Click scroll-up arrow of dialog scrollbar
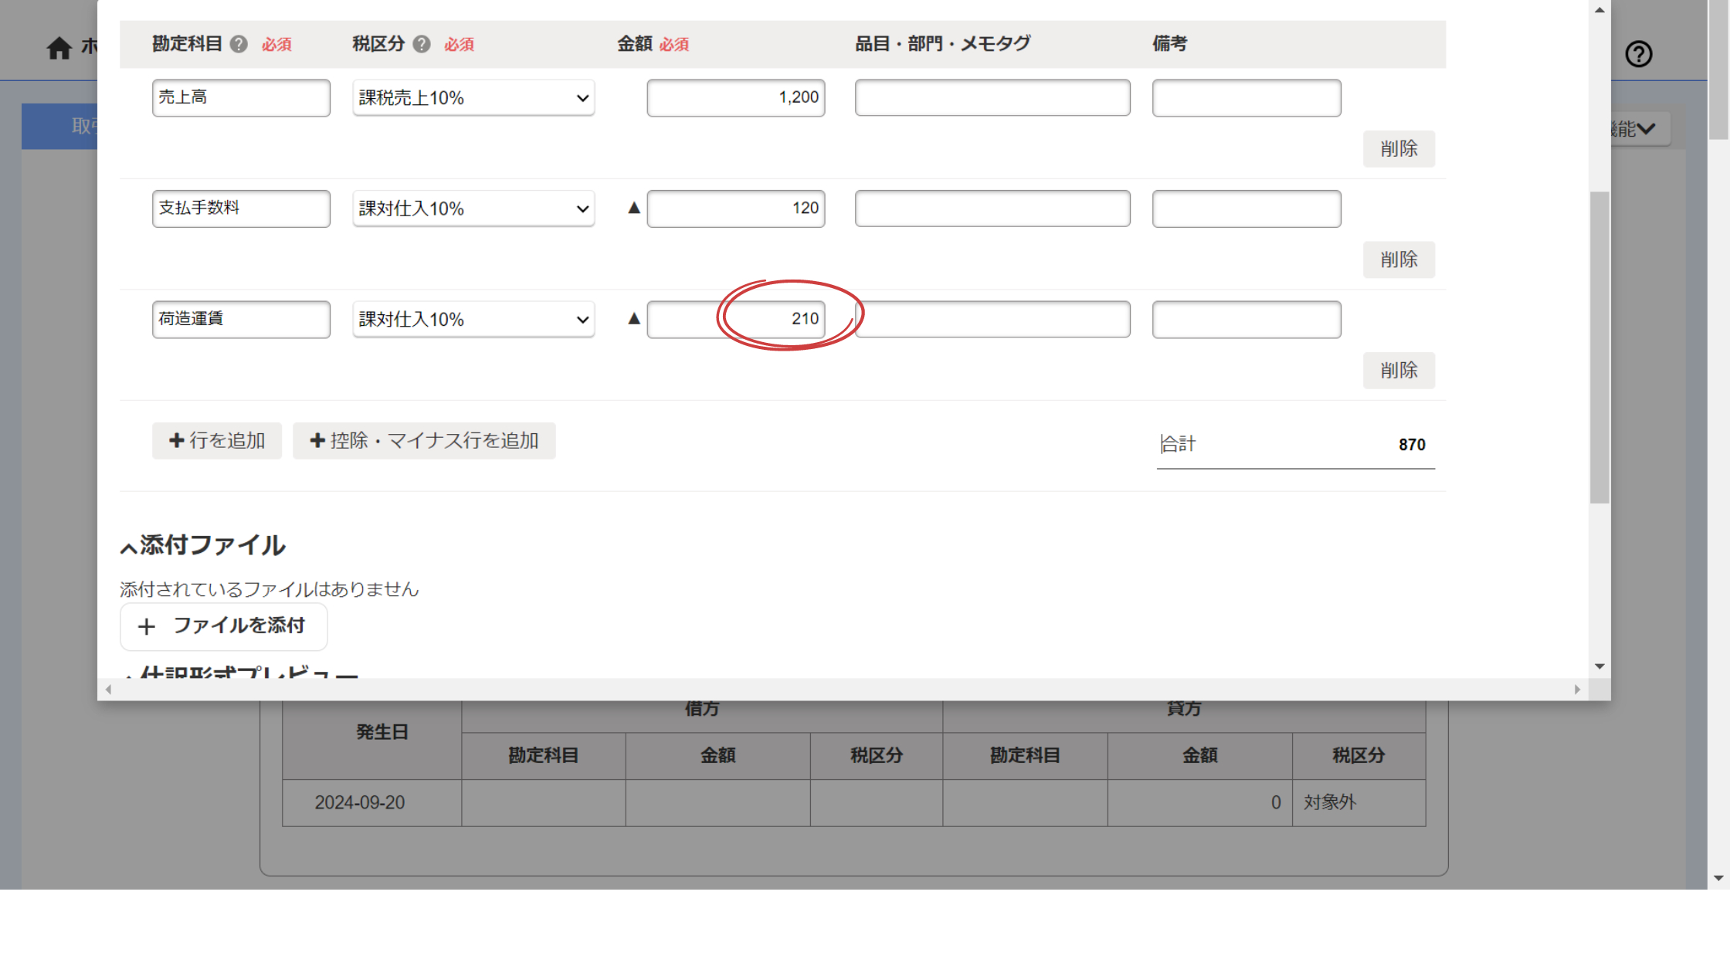This screenshot has height=973, width=1730. (x=1599, y=10)
